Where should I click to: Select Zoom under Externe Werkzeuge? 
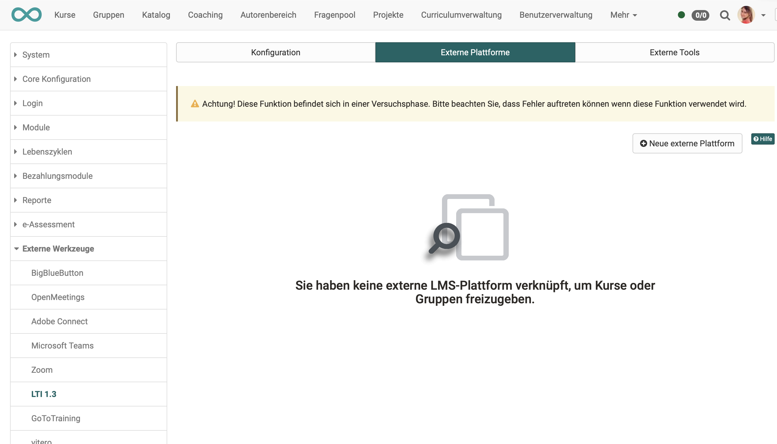pos(42,370)
